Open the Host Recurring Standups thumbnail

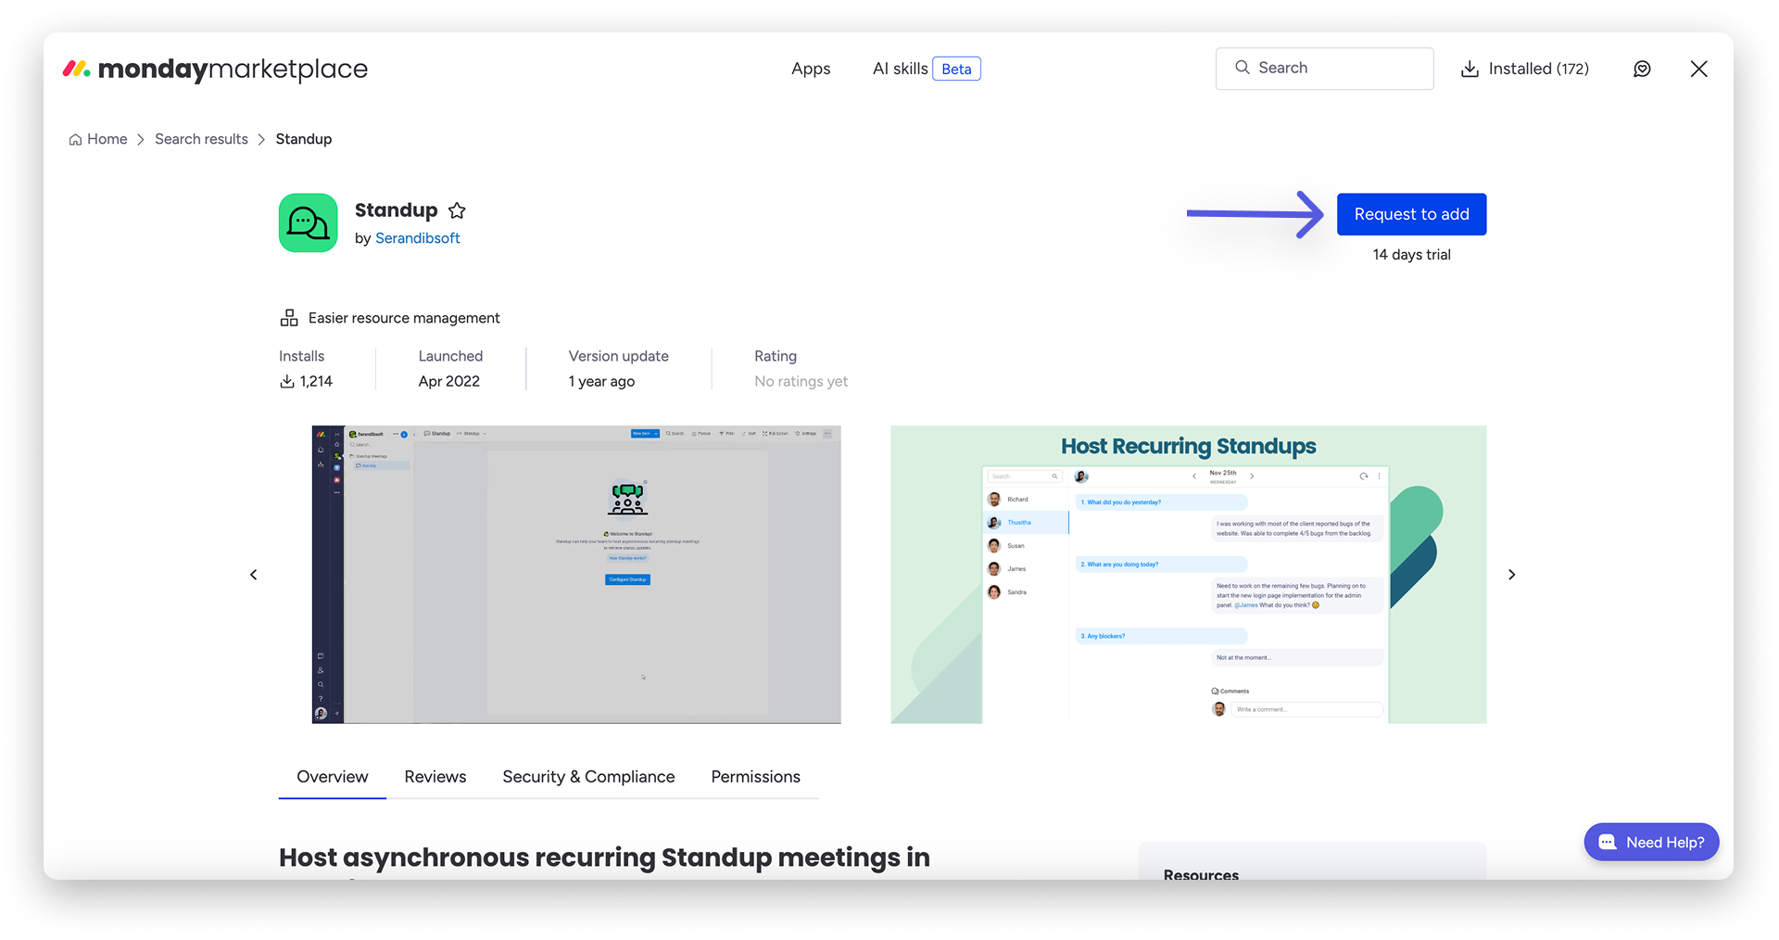click(x=1189, y=575)
